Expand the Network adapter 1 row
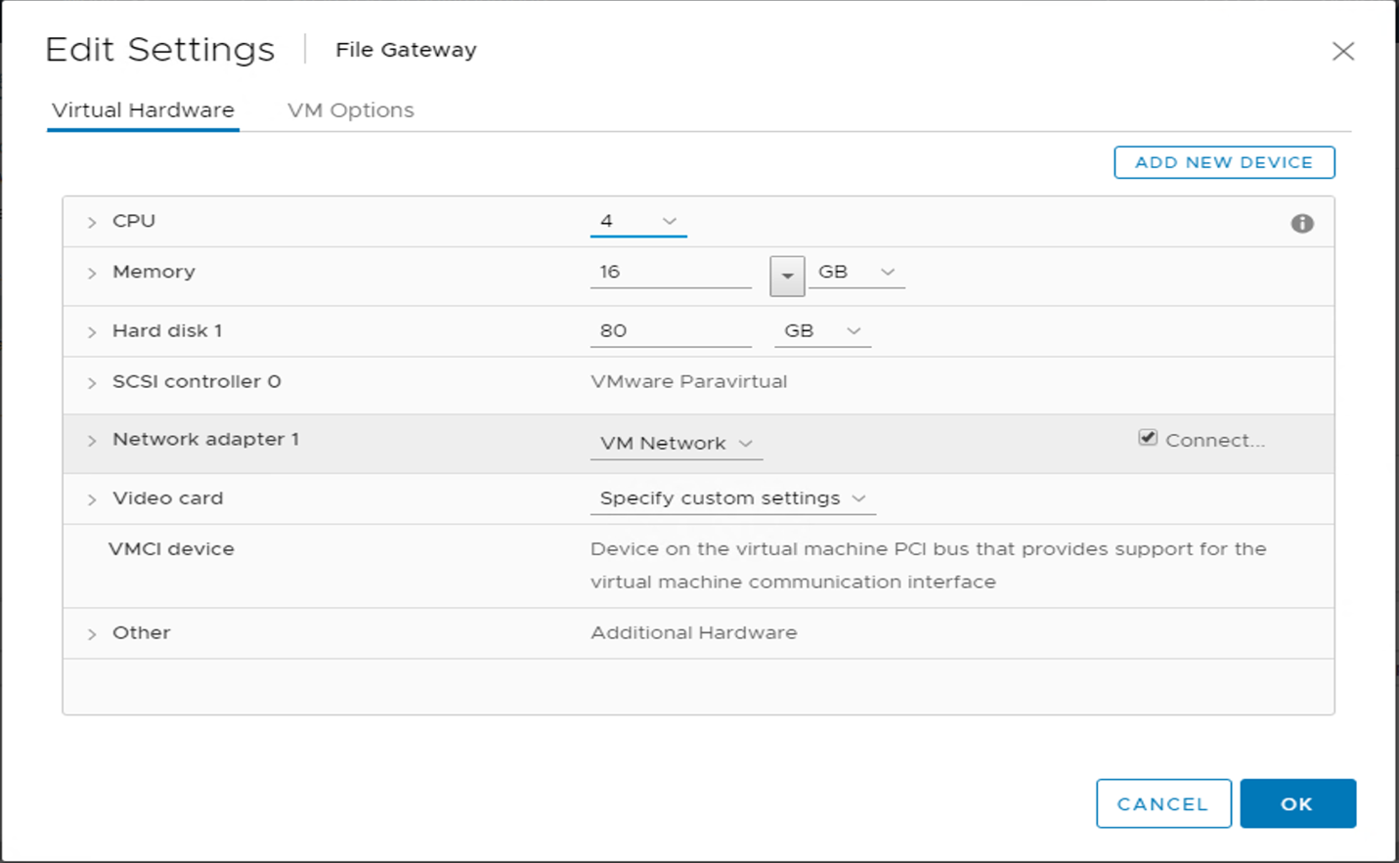The image size is (1399, 863). tap(91, 440)
